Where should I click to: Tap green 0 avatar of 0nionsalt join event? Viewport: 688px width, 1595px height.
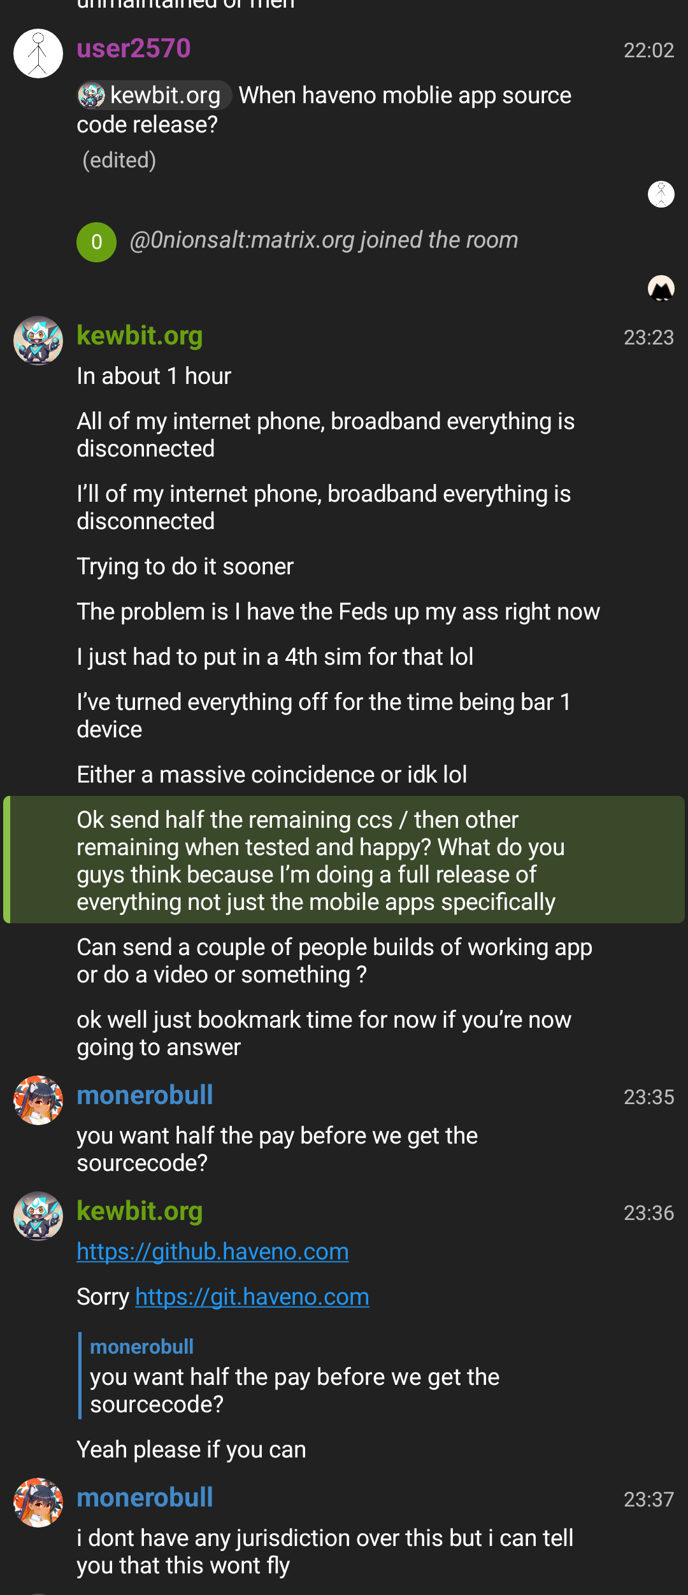point(96,242)
